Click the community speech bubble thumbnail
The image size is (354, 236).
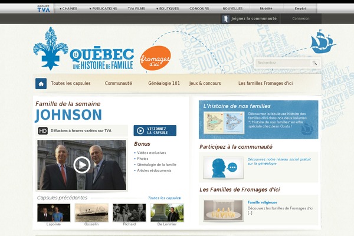pos(223,168)
